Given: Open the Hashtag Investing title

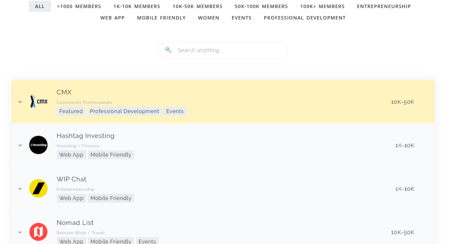Looking at the screenshot, I should coord(86,136).
